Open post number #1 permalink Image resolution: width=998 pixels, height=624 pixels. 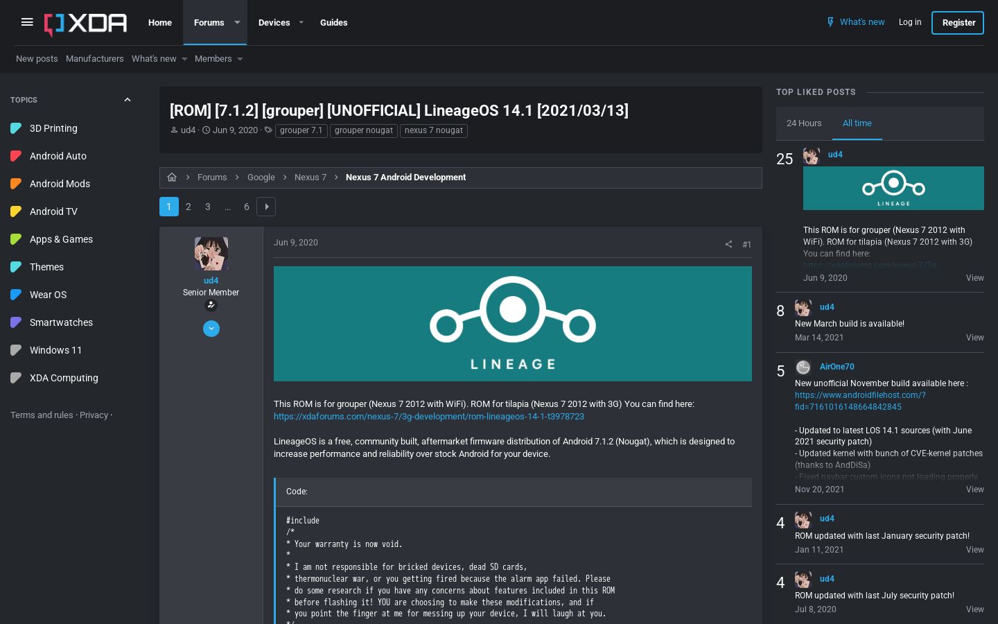click(x=746, y=244)
